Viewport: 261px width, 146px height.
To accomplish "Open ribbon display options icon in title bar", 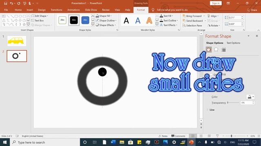I will [x=228, y=3].
